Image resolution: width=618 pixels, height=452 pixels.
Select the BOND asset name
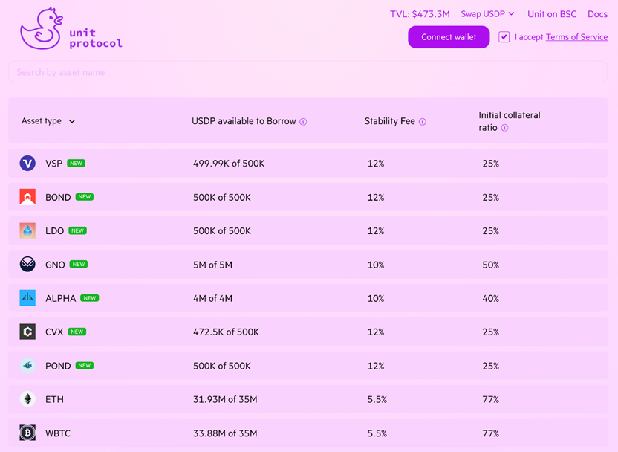tap(58, 197)
